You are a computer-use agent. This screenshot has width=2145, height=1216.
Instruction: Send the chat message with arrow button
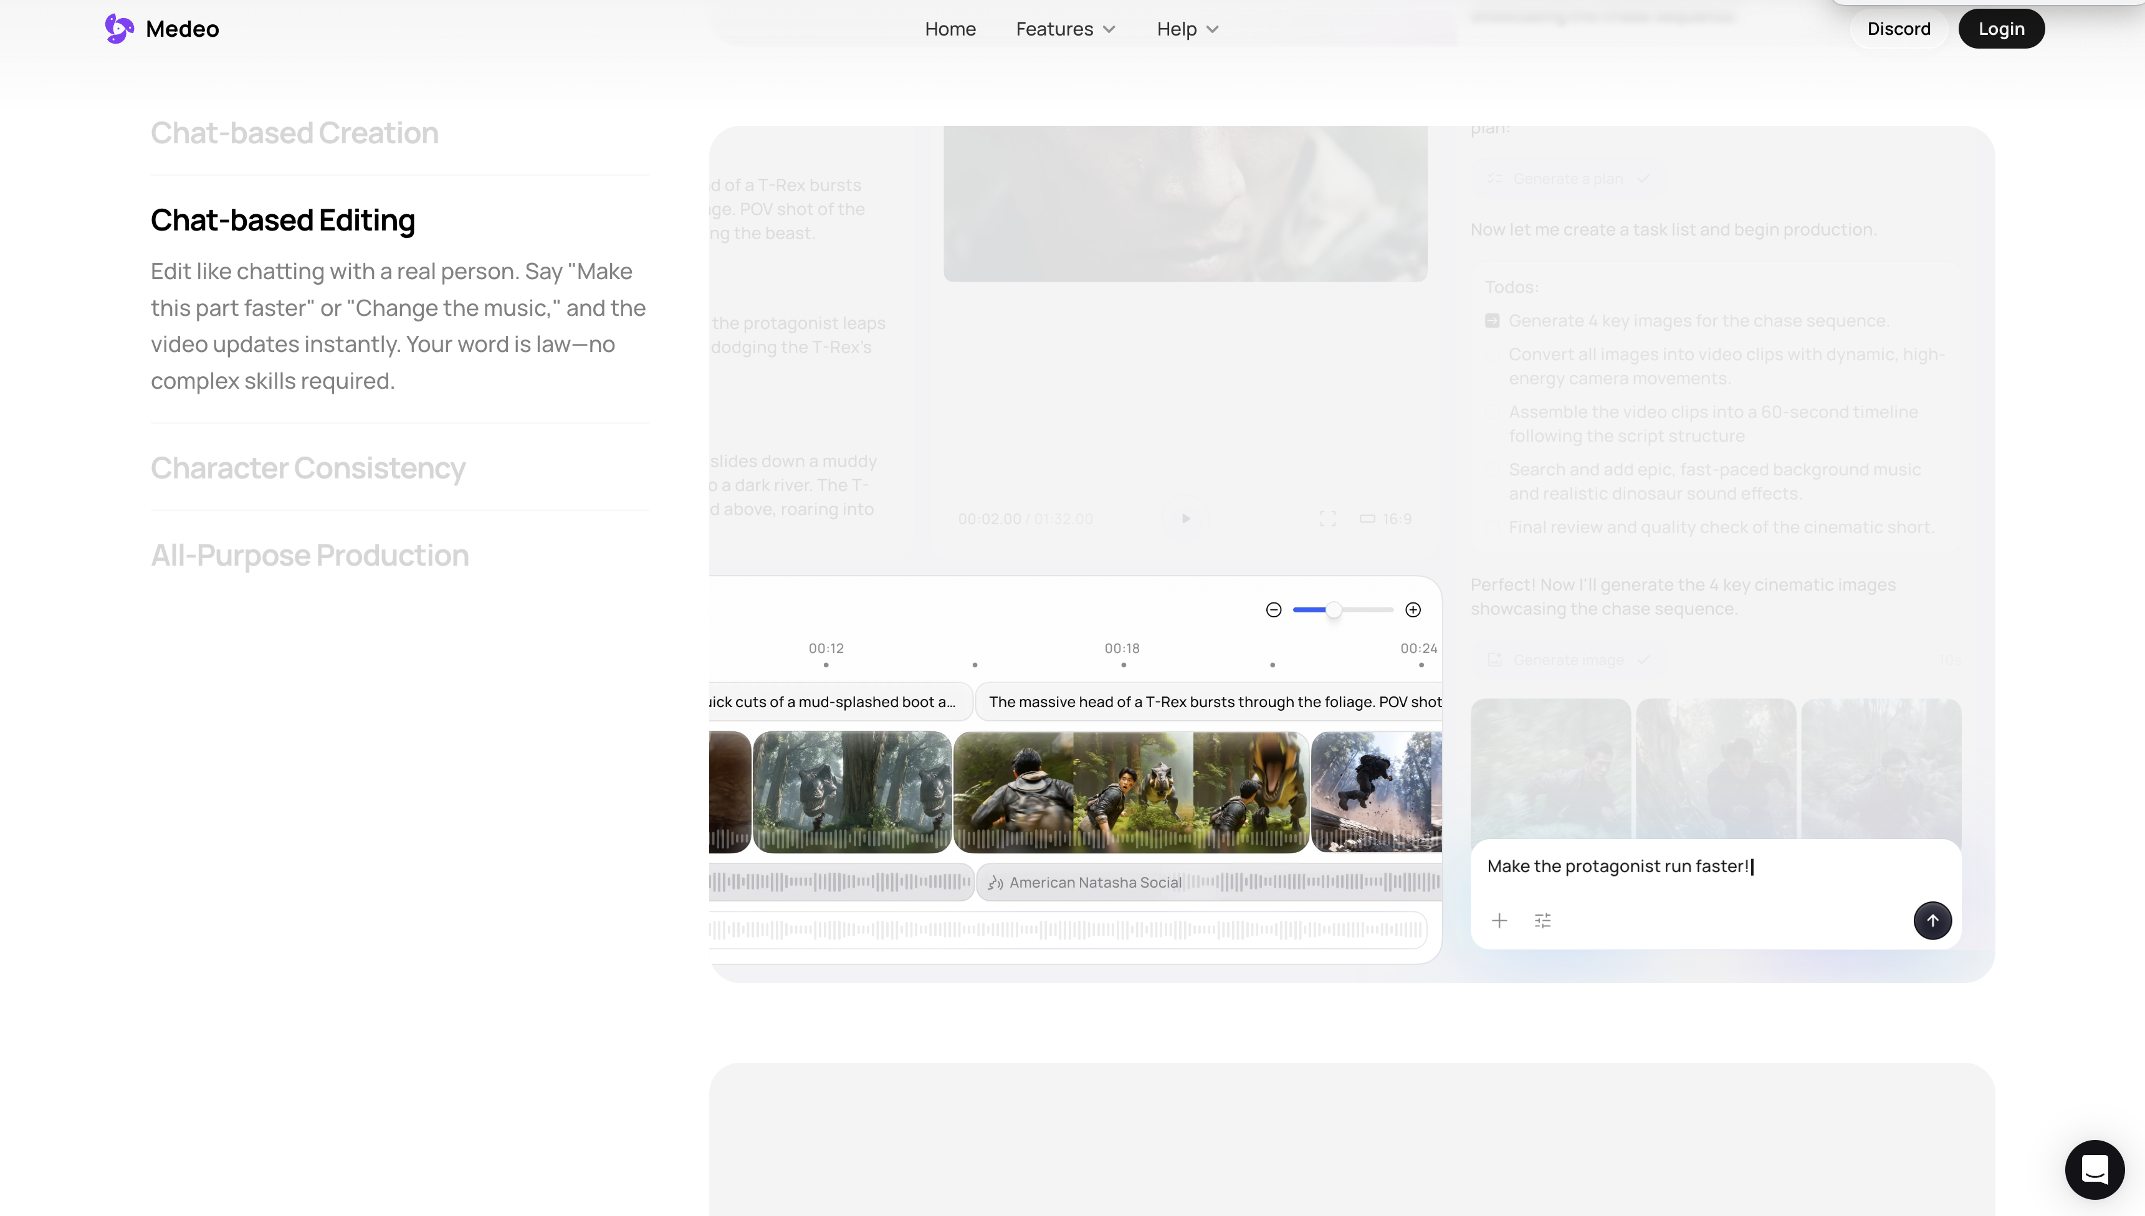(x=1932, y=920)
